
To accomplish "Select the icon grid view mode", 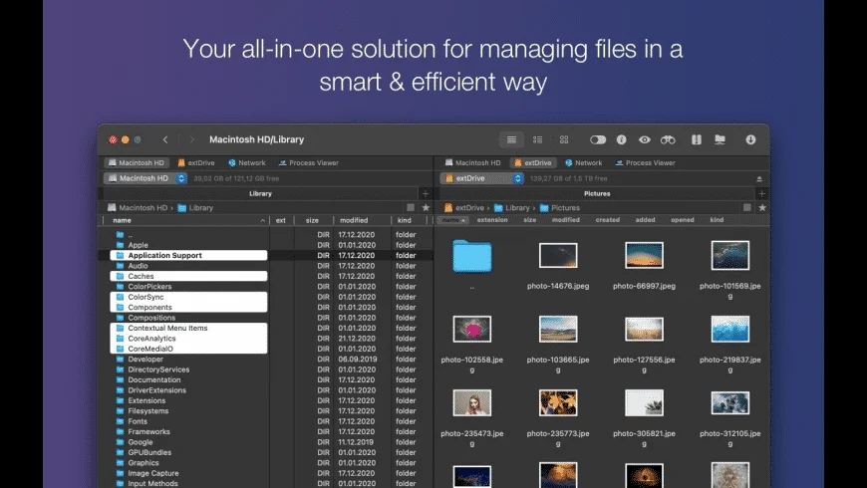I will 564,139.
